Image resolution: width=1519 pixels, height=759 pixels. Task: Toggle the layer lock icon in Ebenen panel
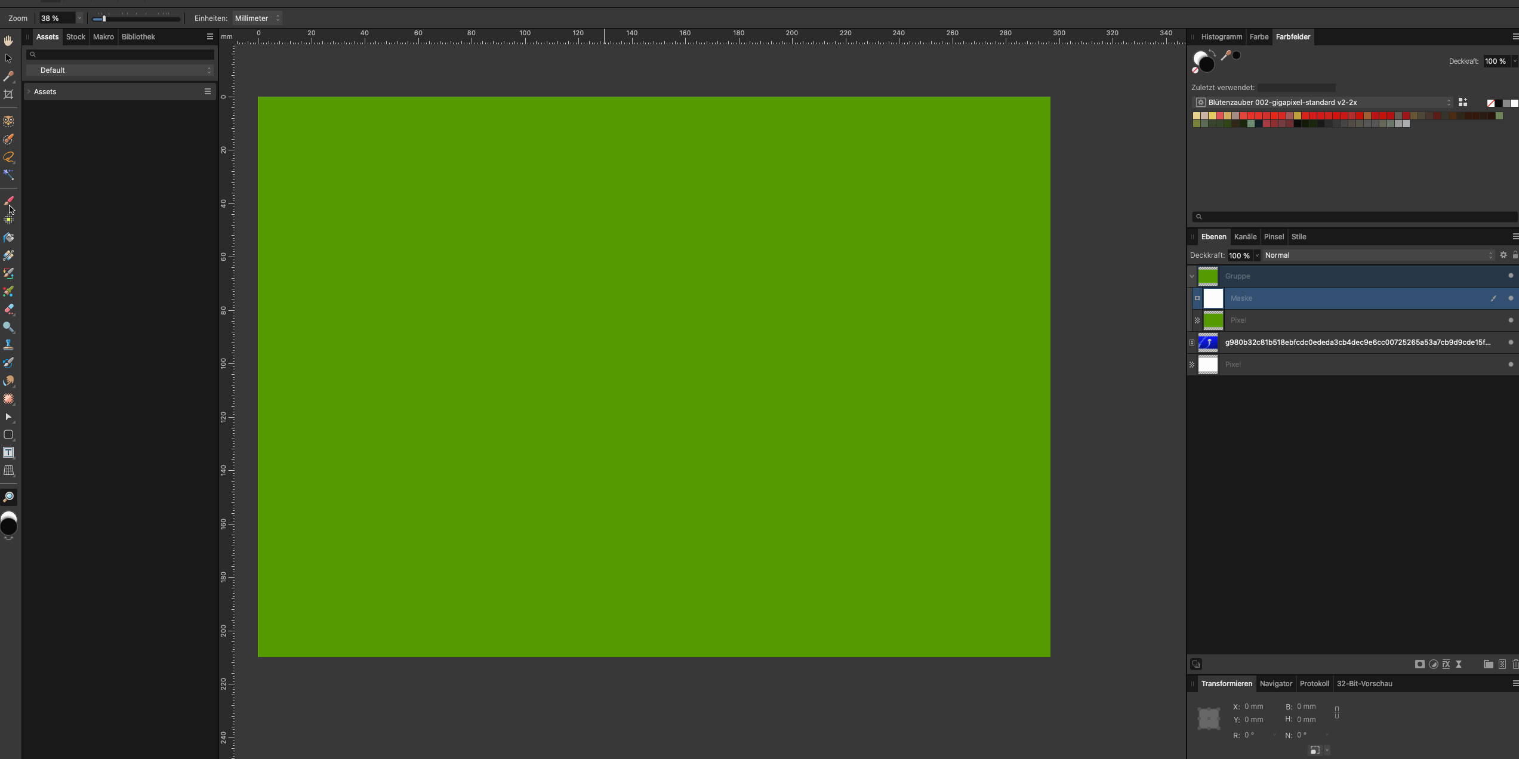tap(1515, 255)
